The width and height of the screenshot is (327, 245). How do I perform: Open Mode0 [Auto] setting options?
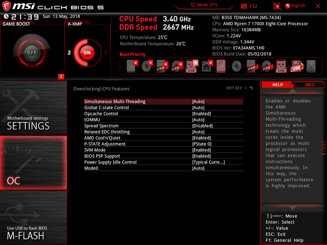coord(198,168)
